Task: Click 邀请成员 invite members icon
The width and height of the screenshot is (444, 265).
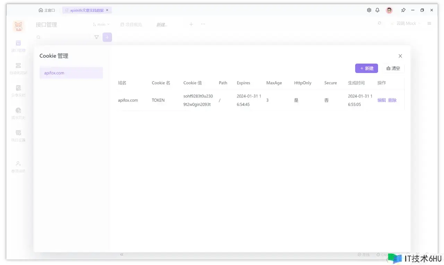Action: pos(18,167)
